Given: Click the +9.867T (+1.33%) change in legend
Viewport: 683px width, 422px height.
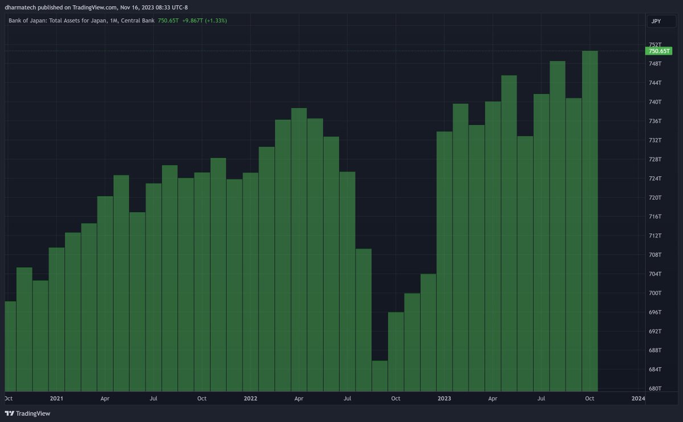Looking at the screenshot, I should (204, 20).
